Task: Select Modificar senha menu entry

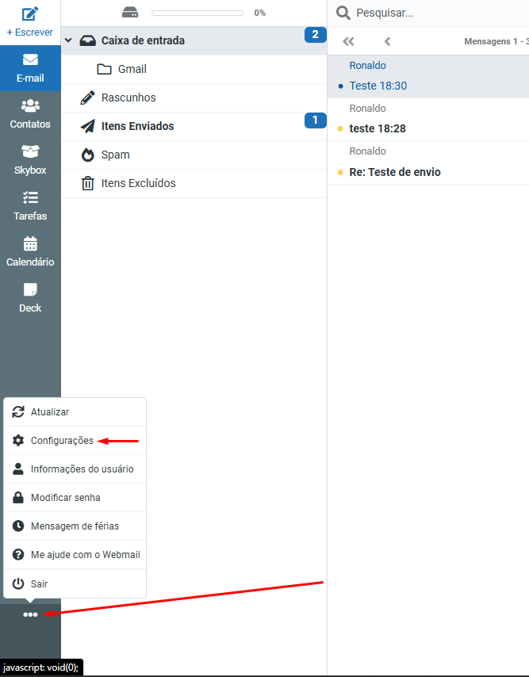Action: tap(75, 497)
